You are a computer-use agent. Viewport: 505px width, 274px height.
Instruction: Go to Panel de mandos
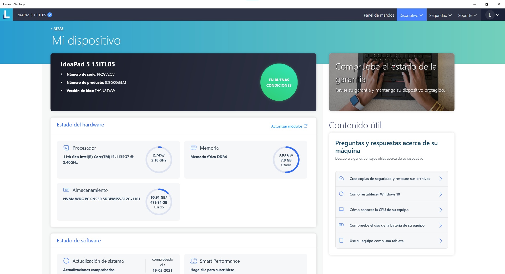[379, 15]
